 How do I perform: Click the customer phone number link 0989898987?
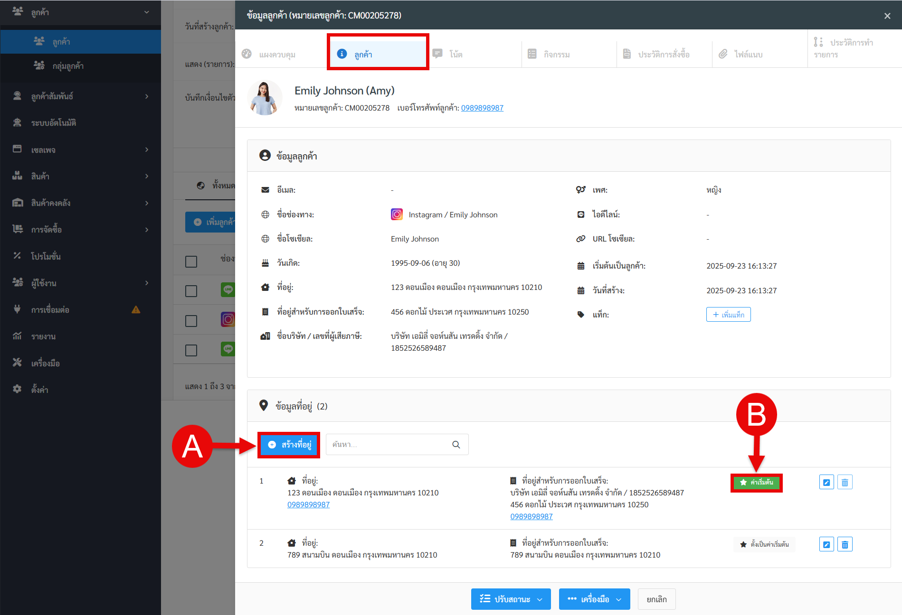point(482,108)
